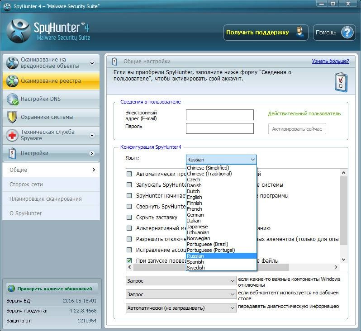Expand the Сканирование на вредоносные объекты chevron

(x=92, y=63)
